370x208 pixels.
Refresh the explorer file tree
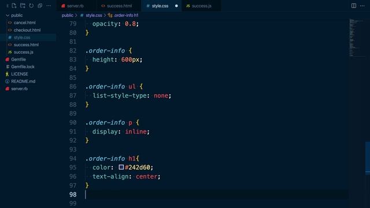tap(31, 6)
